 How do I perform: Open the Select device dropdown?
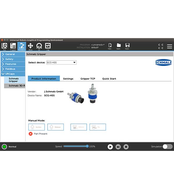coord(61,63)
